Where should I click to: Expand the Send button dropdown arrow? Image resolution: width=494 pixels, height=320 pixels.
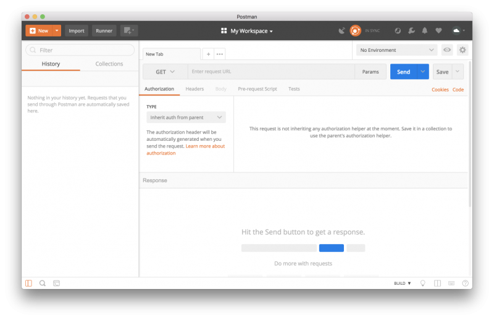pyautogui.click(x=423, y=72)
